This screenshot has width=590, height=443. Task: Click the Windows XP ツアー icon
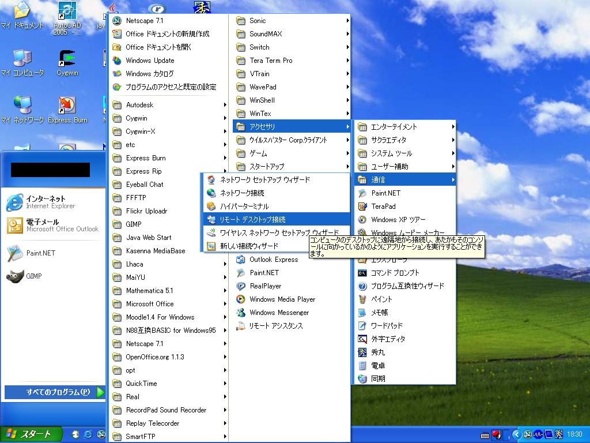point(362,219)
